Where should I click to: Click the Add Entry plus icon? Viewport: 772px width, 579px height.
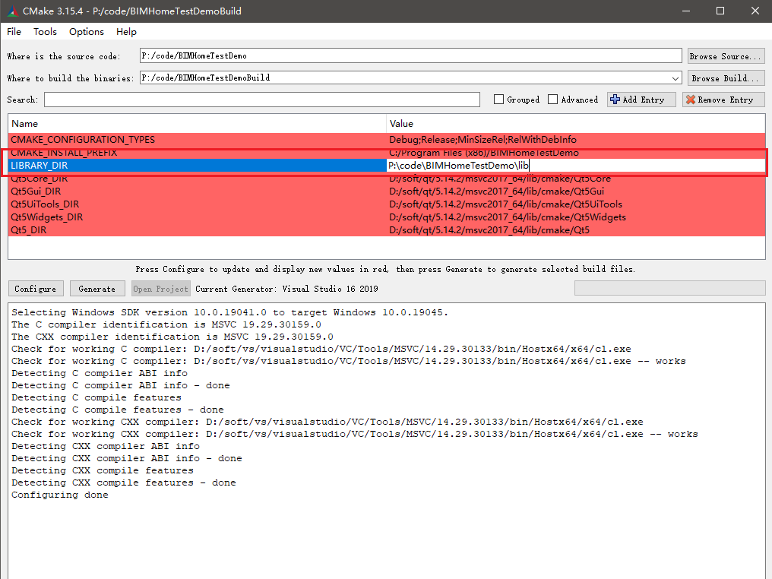[615, 100]
